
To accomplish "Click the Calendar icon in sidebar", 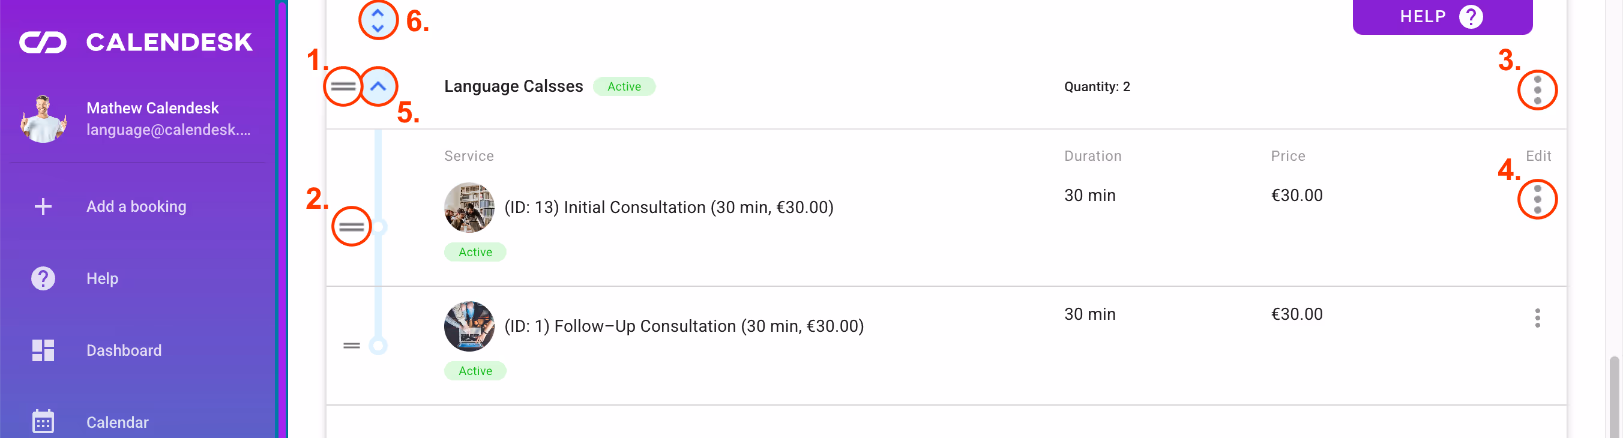I will (x=43, y=422).
